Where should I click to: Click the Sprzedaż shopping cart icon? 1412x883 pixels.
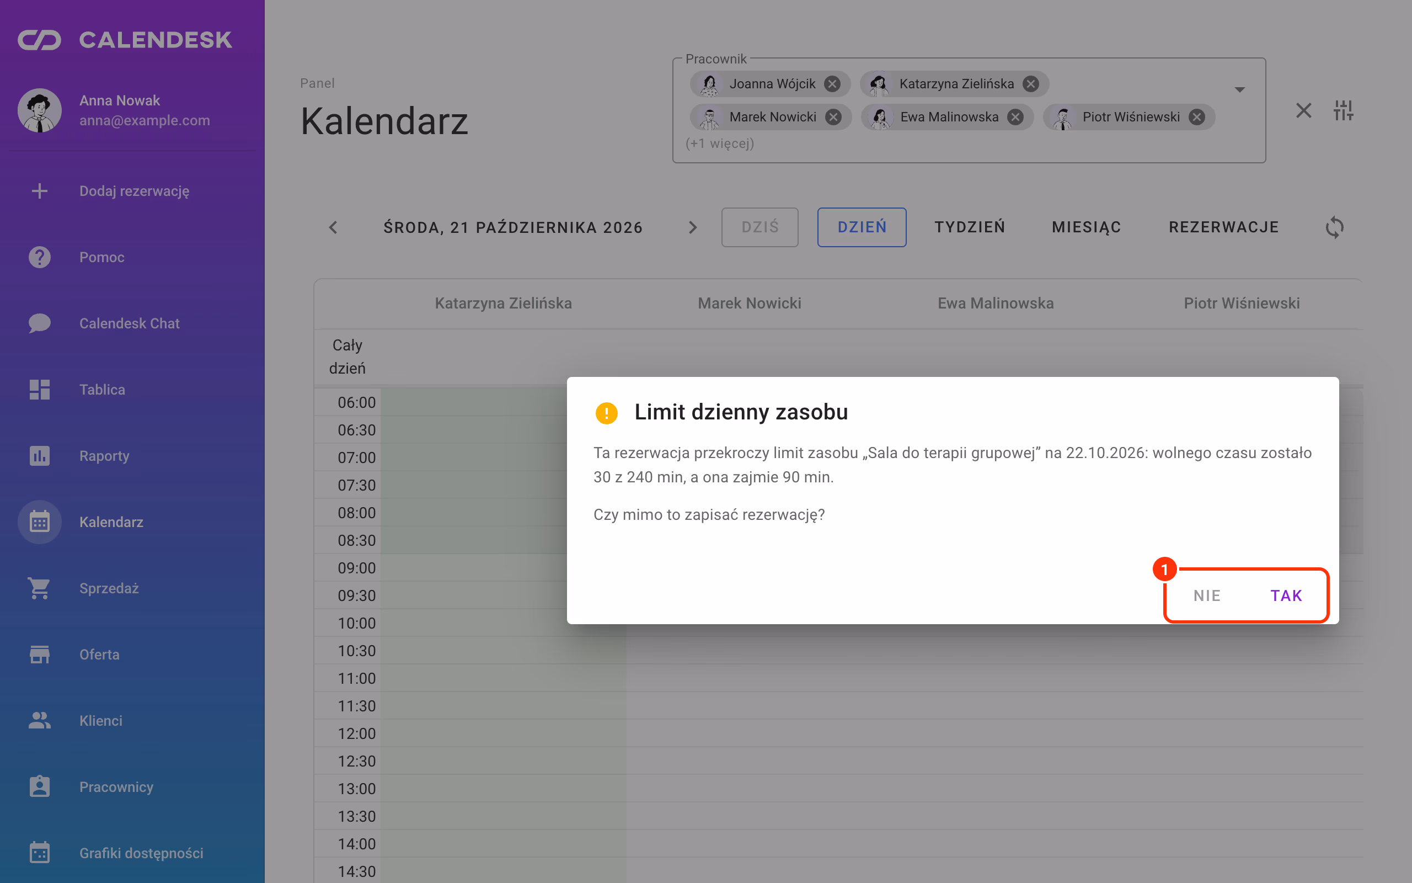(x=40, y=588)
